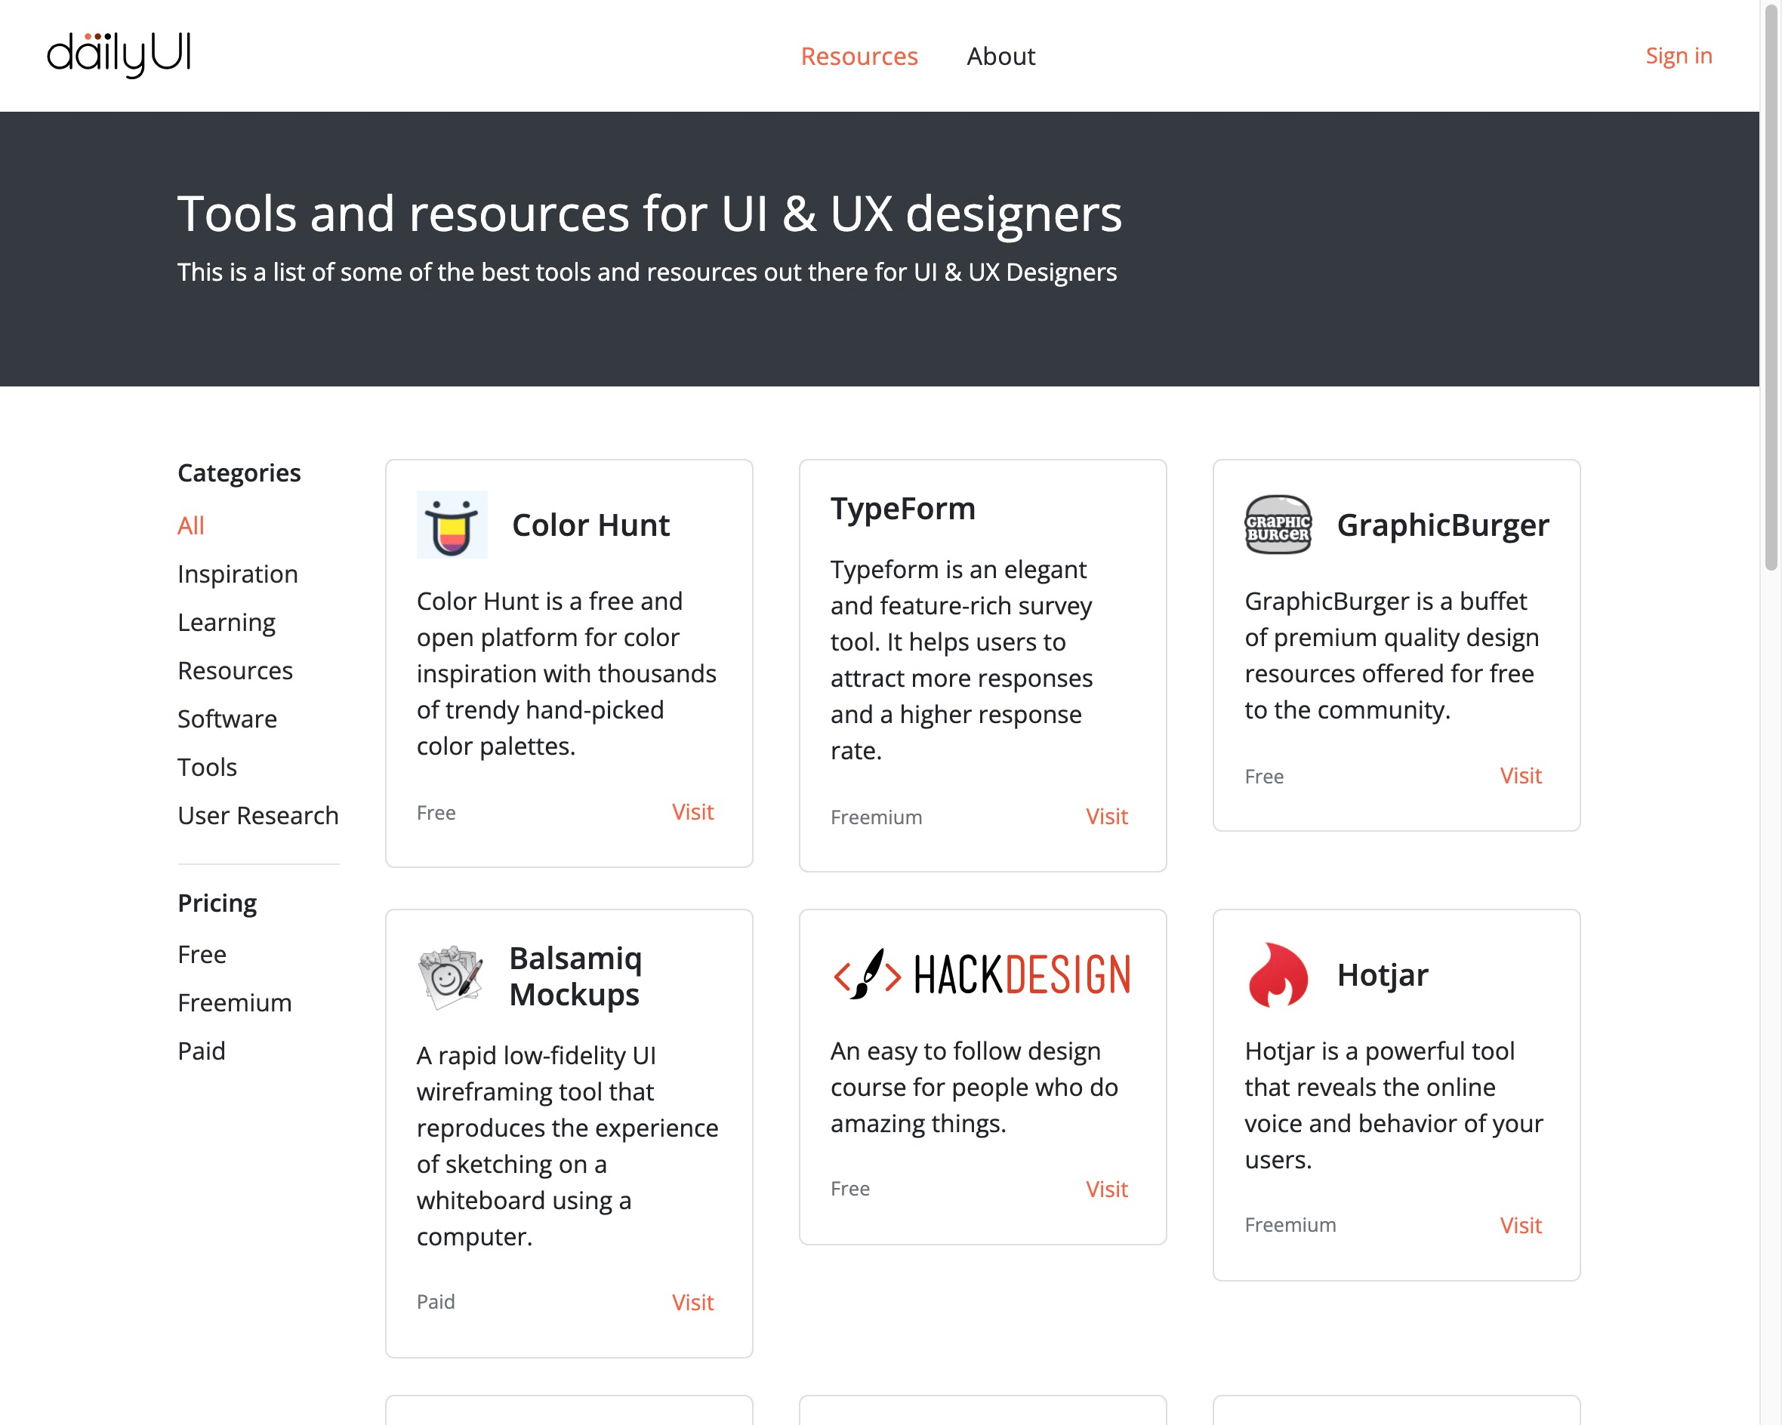Visit the Balsamiq Mockups site
The image size is (1782, 1425).
click(692, 1302)
